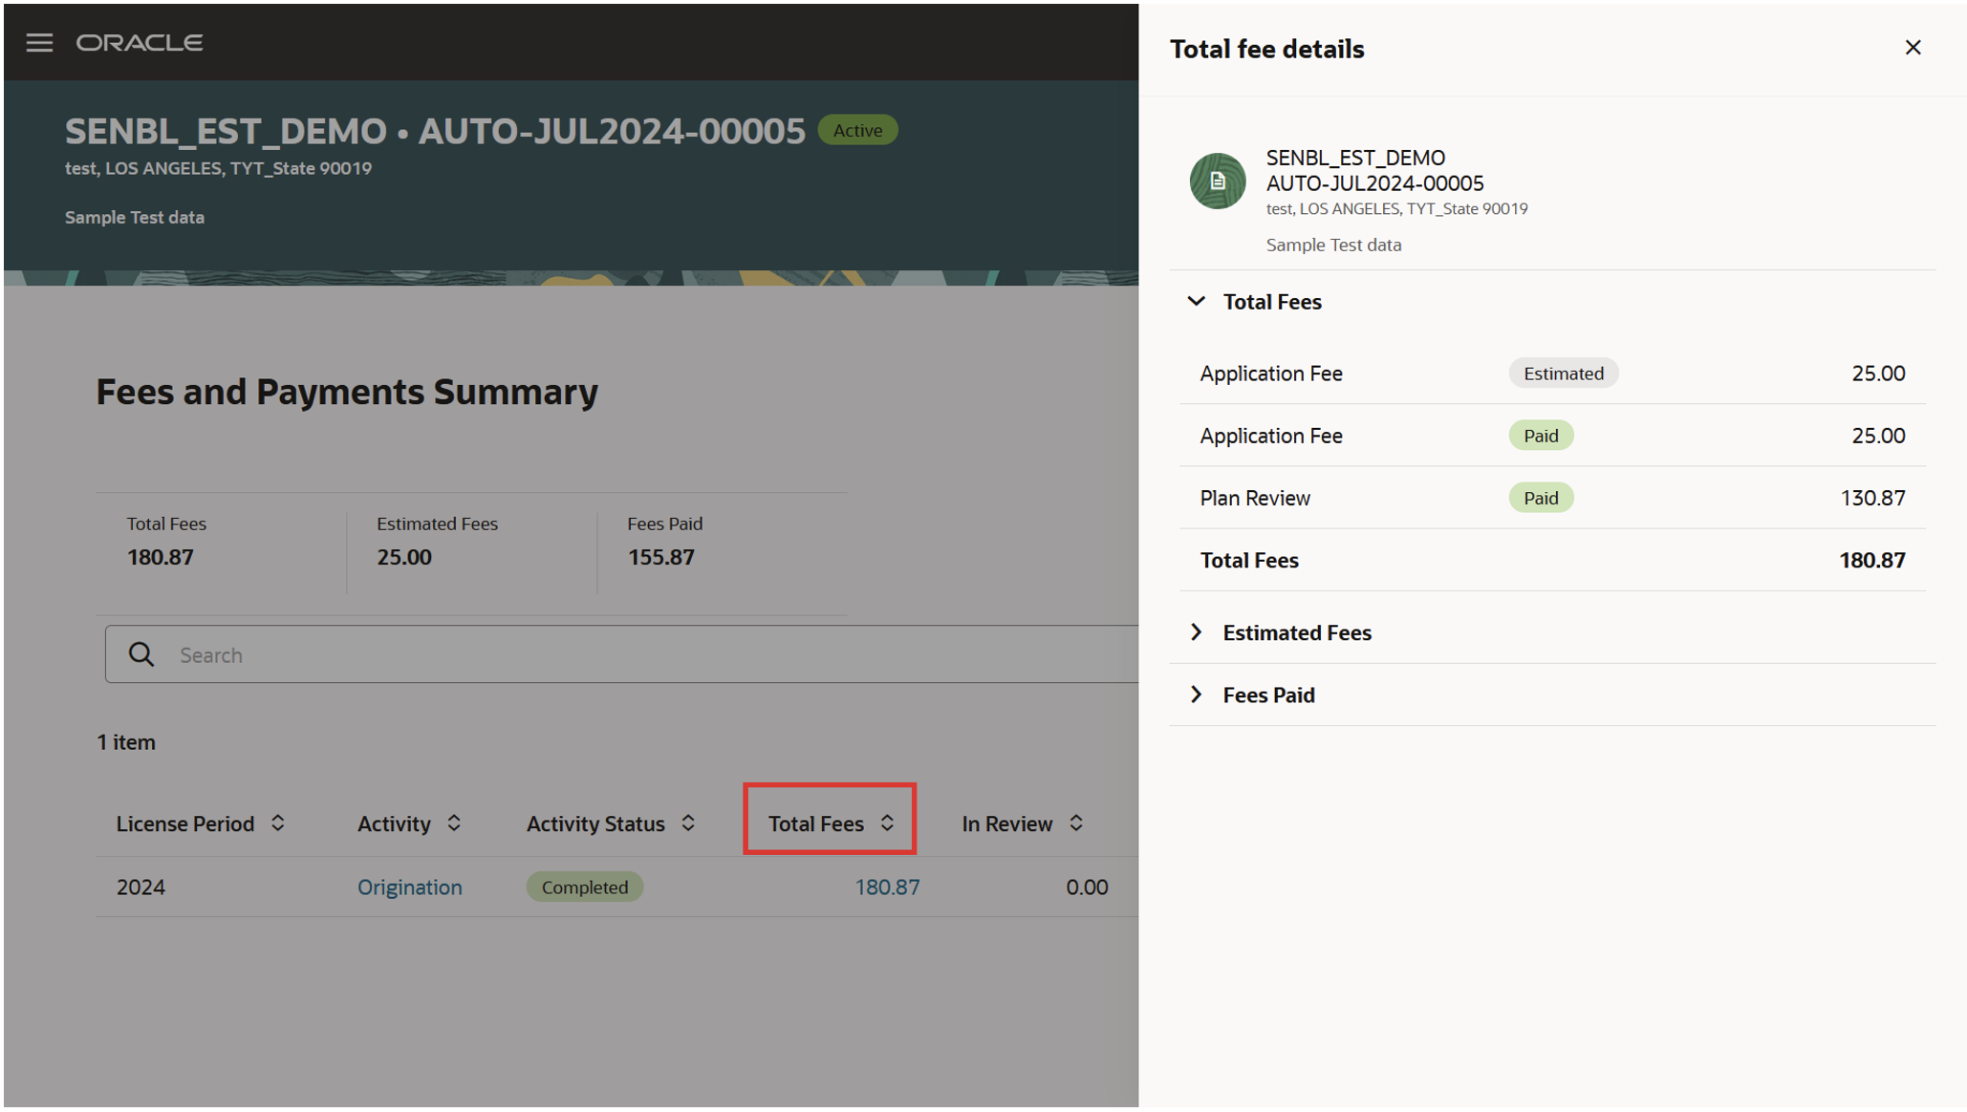1967x1112 pixels.
Task: Open the hamburger navigation menu
Action: pos(39,43)
